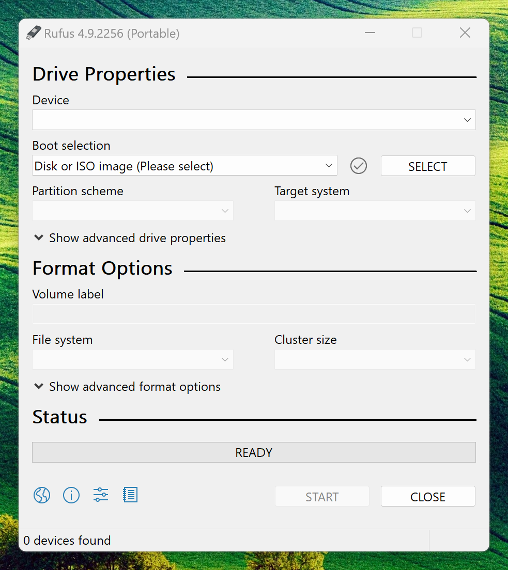Open the Target system dropdown

click(375, 211)
